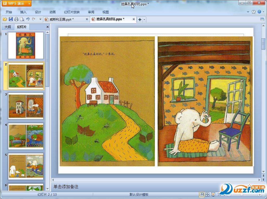Expand the quick access toolbar customize arrow
267x199 pixels.
pos(40,19)
